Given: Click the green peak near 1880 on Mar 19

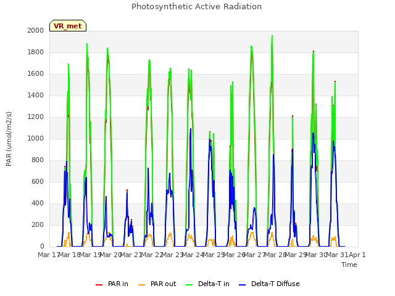Looking at the screenshot, I should coord(87,44).
